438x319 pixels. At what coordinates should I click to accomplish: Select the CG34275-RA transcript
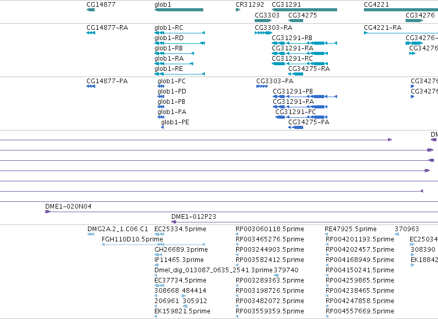295,74
